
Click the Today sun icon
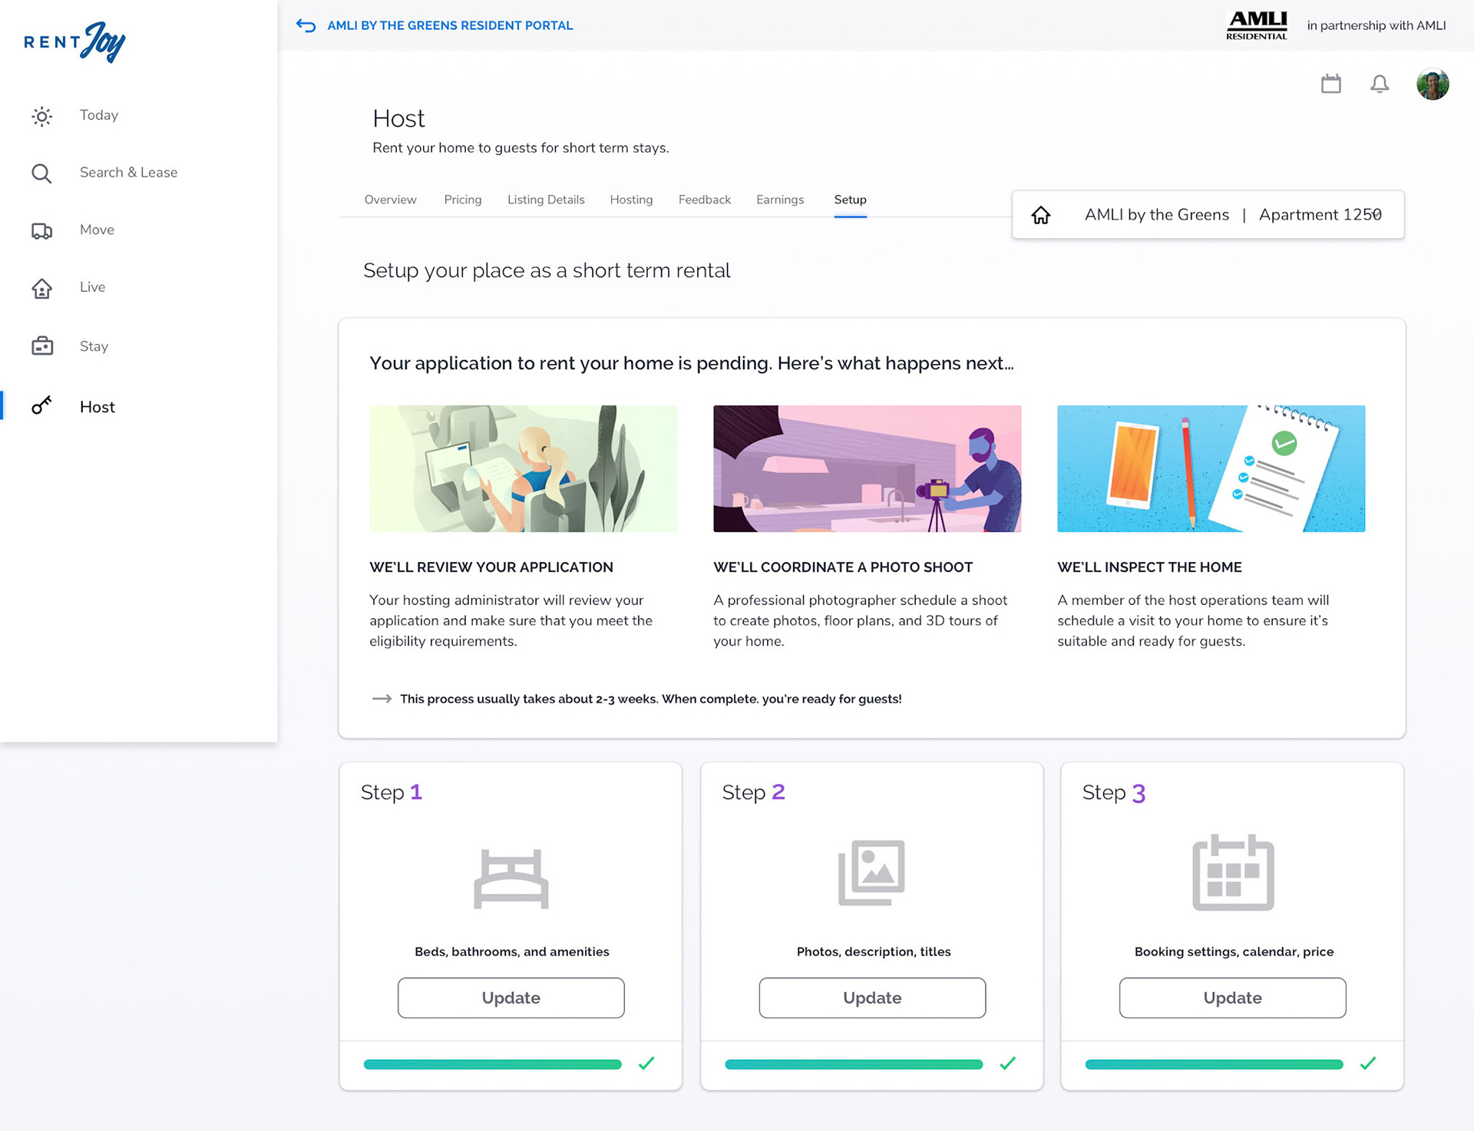[x=41, y=116]
